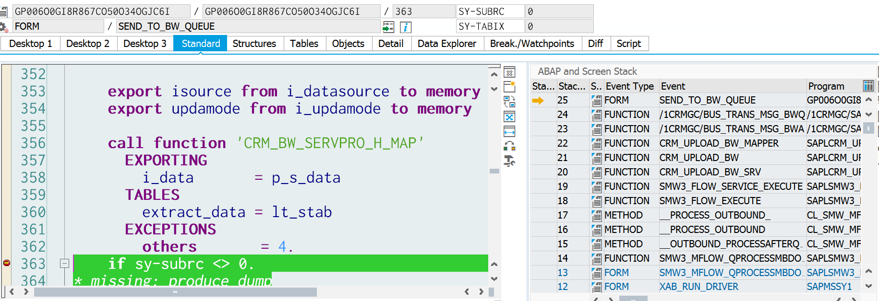Collapse the if block at line 363
The width and height of the screenshot is (879, 301).
[x=64, y=263]
